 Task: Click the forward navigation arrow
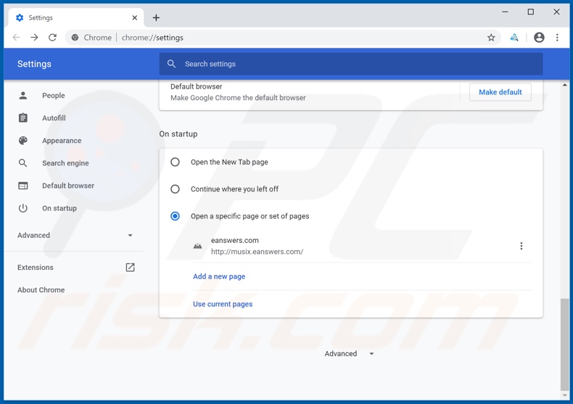coord(34,37)
